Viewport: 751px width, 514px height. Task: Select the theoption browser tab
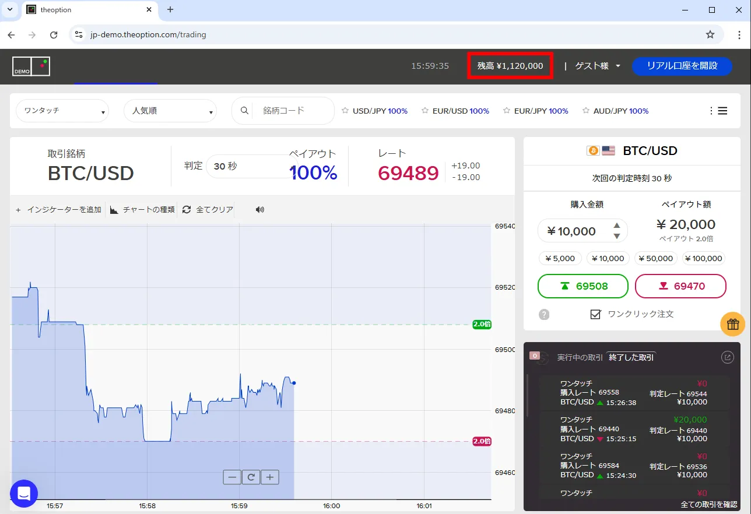click(x=90, y=10)
